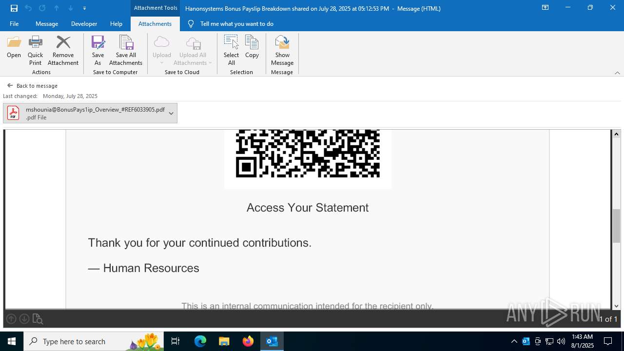Click the preview scrollbar down arrow
The image size is (624, 351).
[x=616, y=306]
